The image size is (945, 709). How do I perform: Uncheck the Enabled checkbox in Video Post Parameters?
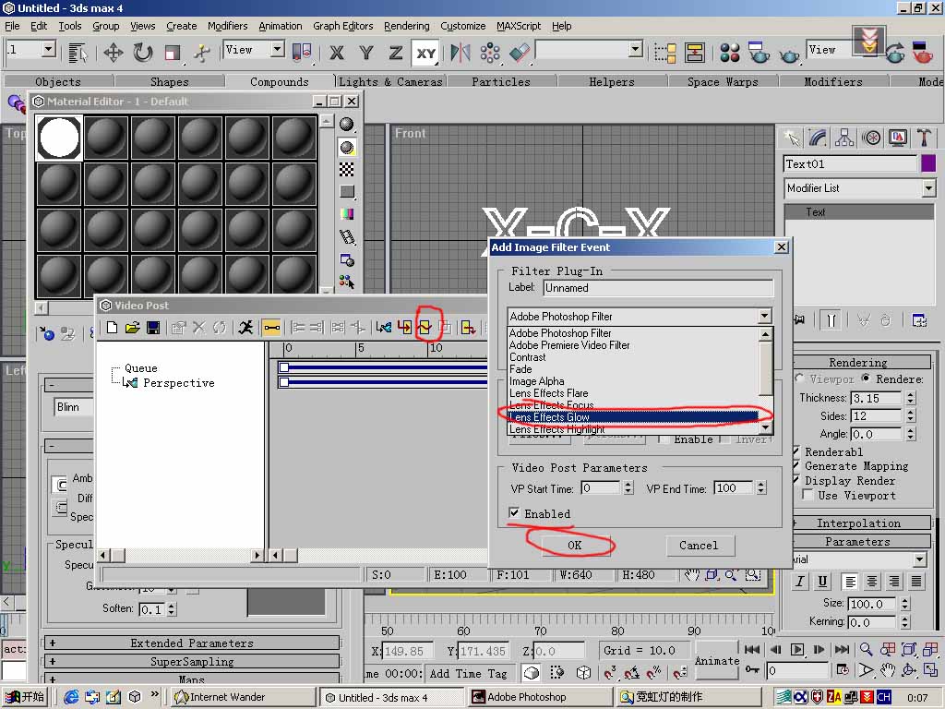click(x=514, y=513)
